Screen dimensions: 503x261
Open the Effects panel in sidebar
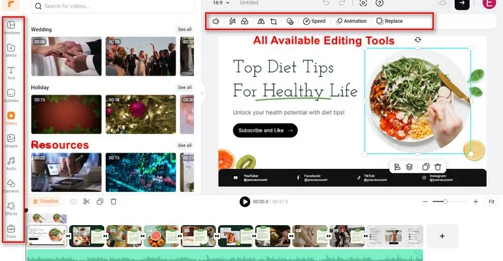pyautogui.click(x=11, y=209)
